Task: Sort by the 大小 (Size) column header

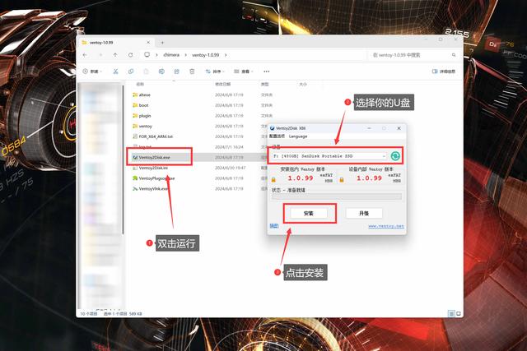Action: point(303,84)
